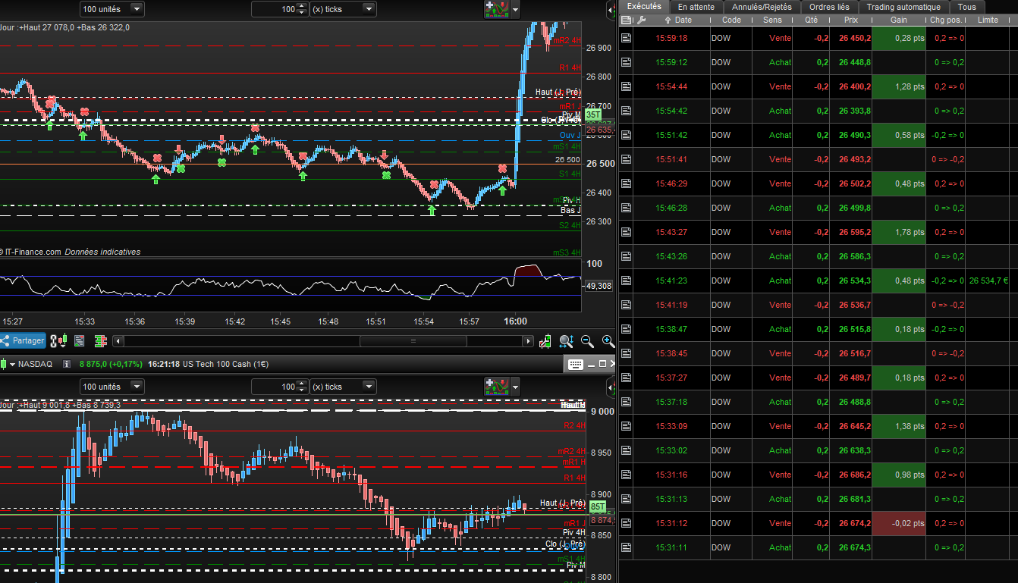The width and height of the screenshot is (1018, 583).
Task: Switch to the "En attente" tab
Action: [x=696, y=7]
